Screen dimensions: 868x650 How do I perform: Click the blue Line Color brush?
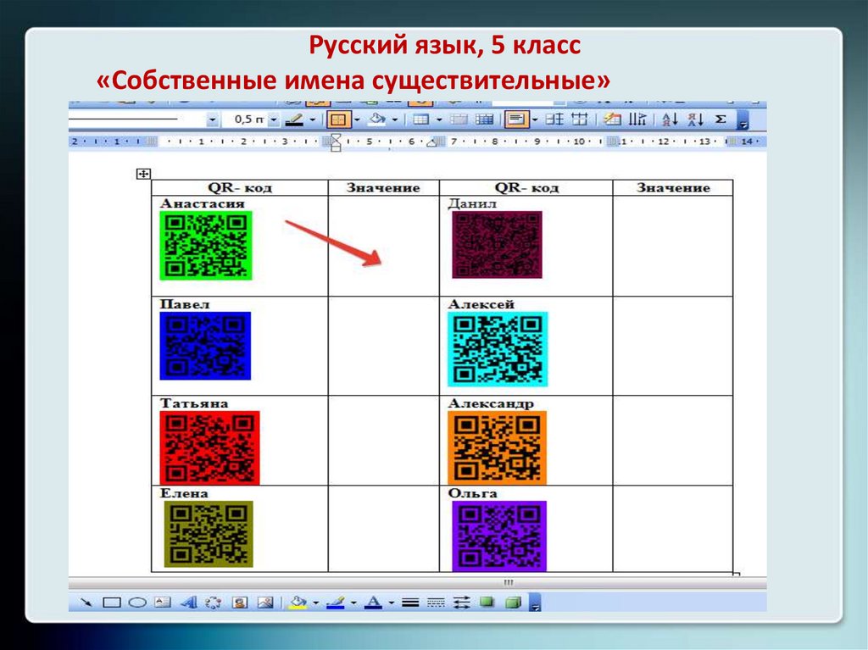[x=336, y=603]
